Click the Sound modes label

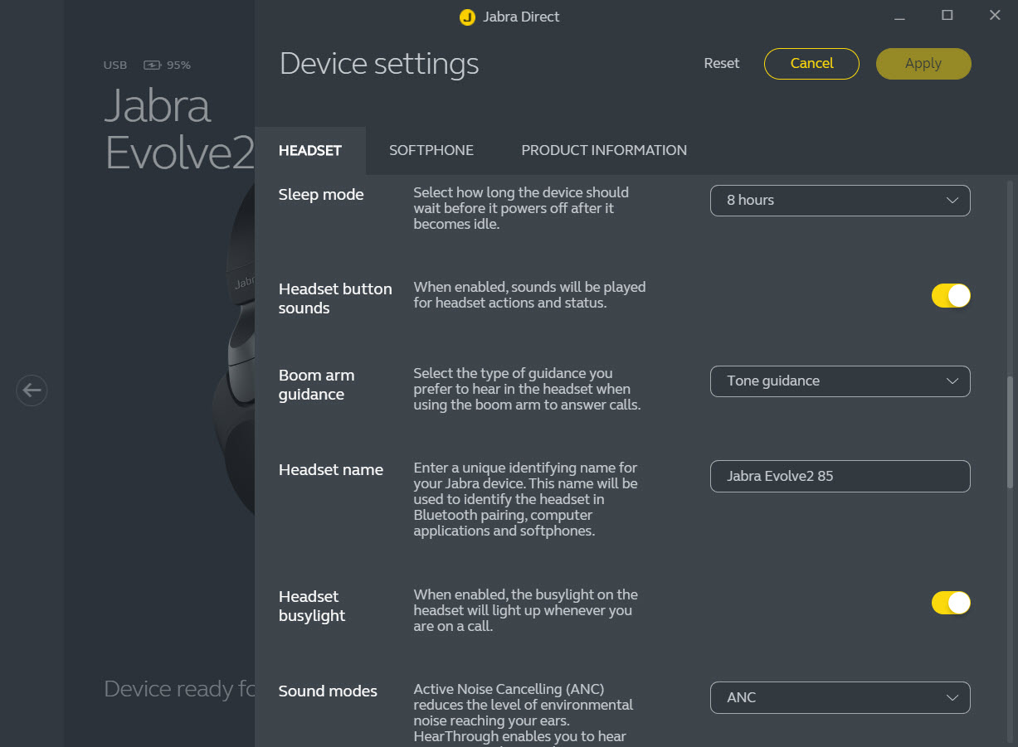[328, 691]
